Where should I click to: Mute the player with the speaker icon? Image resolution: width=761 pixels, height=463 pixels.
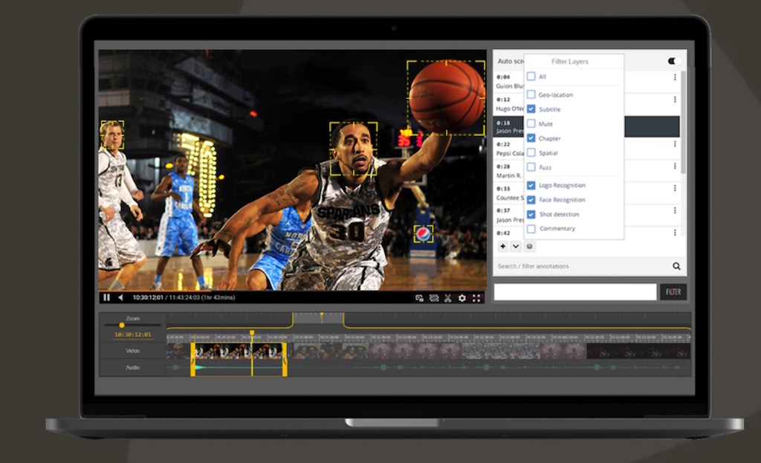(x=121, y=297)
